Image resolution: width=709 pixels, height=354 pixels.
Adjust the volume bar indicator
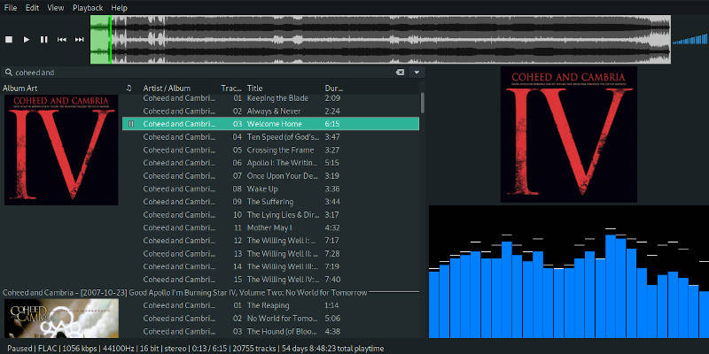tap(690, 38)
